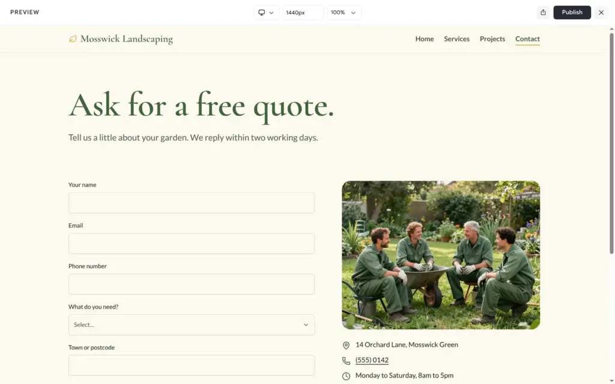Open the Services nav item

click(x=456, y=39)
